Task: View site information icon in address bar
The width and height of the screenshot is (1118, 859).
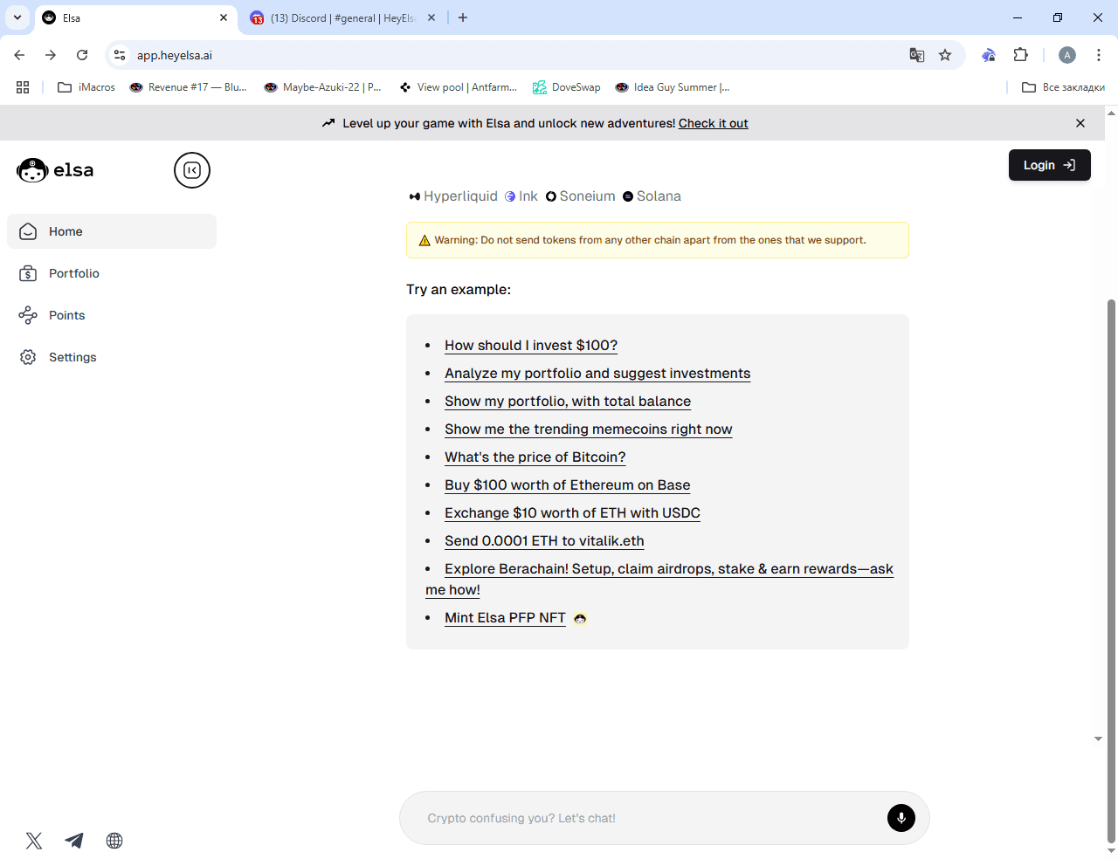Action: point(120,55)
